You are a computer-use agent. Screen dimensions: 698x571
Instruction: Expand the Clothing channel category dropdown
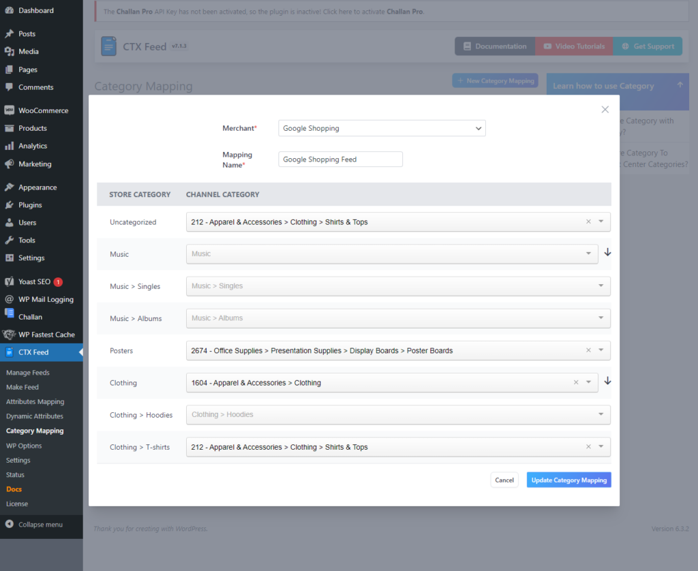pos(588,382)
